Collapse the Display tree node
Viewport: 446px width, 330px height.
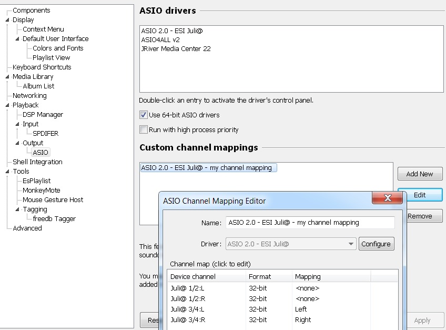7,20
